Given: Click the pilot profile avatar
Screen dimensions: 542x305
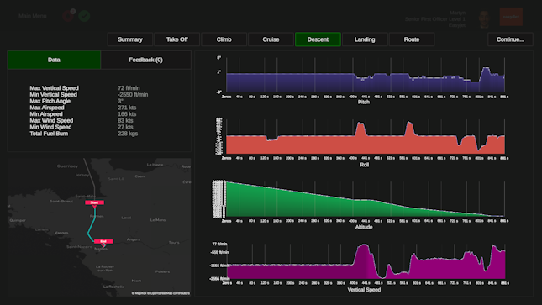Looking at the screenshot, I should (x=484, y=19).
